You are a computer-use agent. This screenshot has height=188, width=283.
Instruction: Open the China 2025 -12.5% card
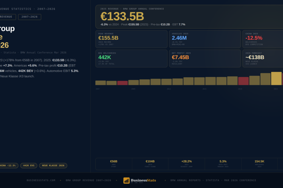(263, 39)
